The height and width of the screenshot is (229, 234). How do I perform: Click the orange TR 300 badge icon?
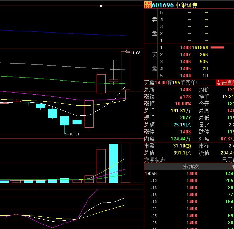tap(147, 5)
